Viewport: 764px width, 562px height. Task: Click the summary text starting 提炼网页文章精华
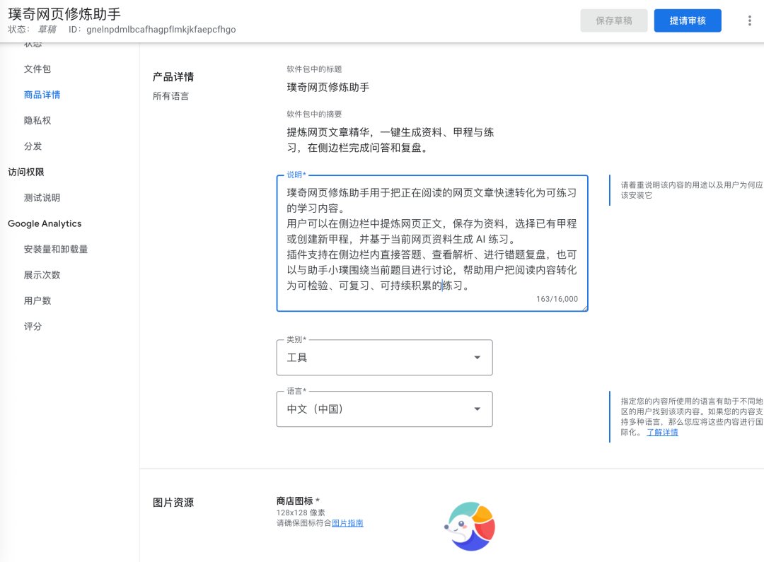tap(390, 140)
